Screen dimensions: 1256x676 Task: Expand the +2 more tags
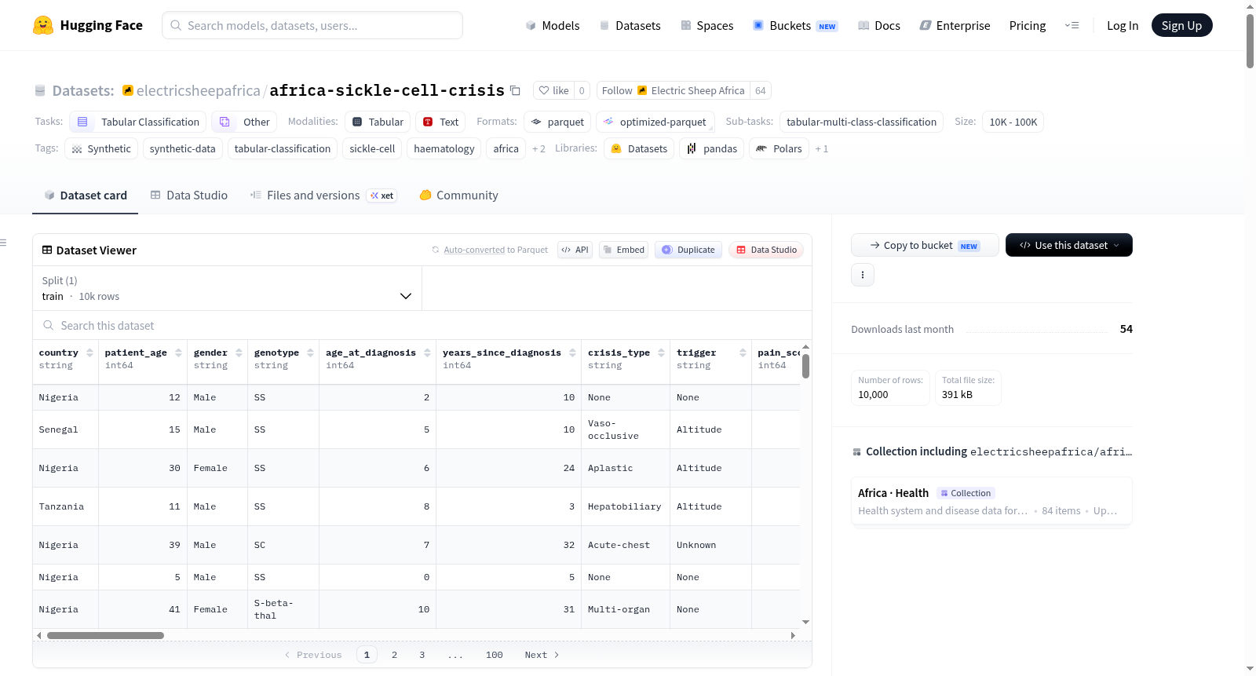[539, 148]
